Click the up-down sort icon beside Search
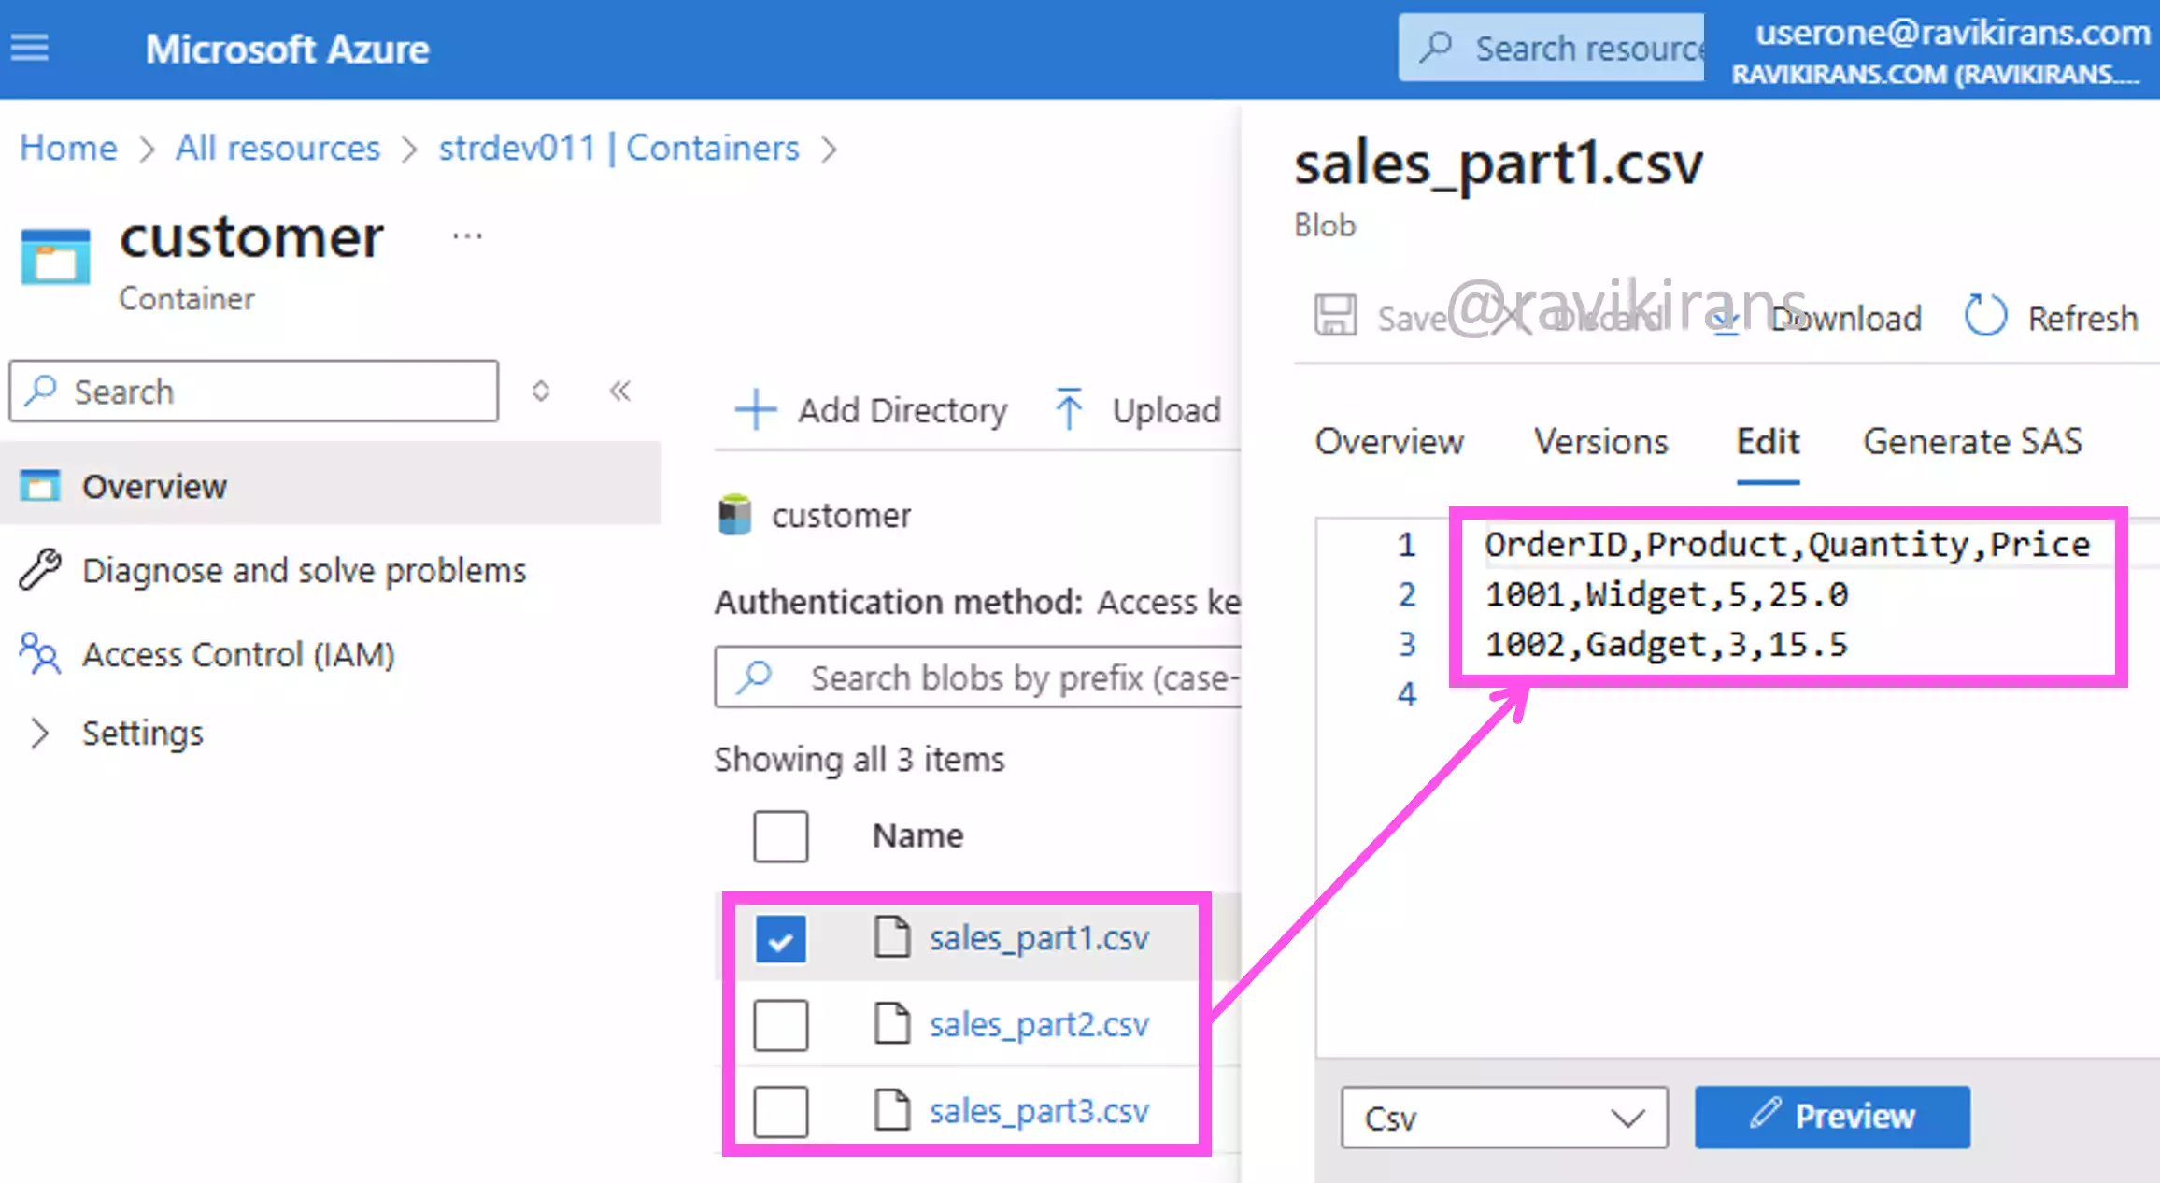 tap(540, 391)
